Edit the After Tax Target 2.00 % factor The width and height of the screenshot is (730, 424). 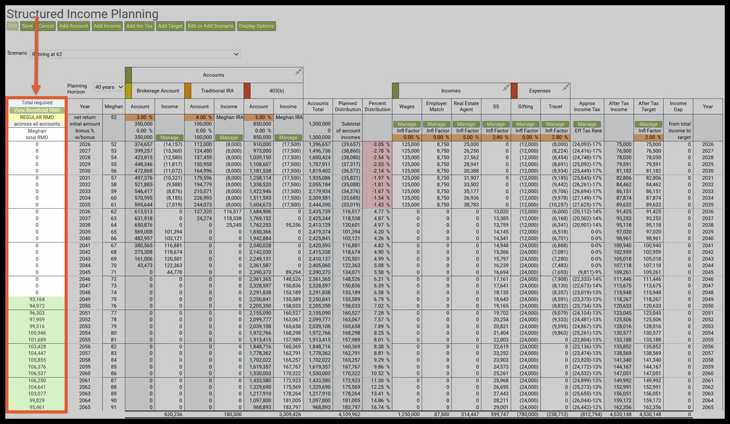click(648, 138)
